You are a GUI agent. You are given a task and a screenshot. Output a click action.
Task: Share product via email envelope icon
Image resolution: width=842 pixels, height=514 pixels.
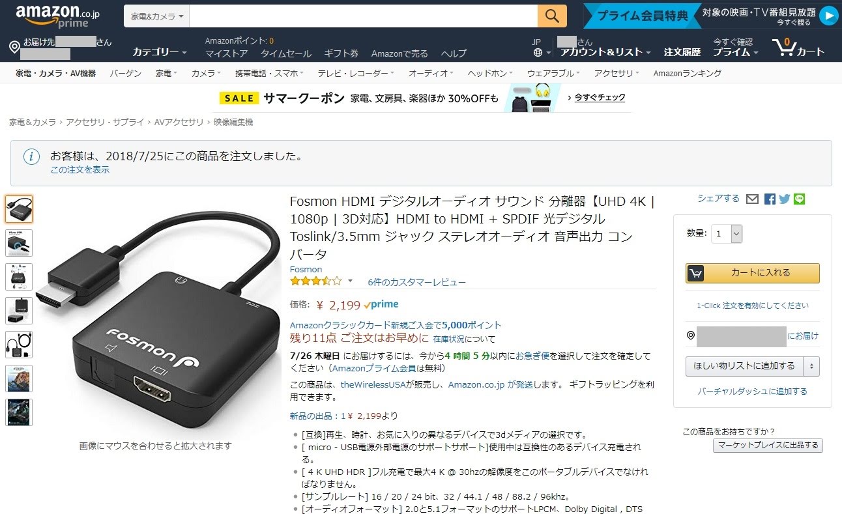pyautogui.click(x=753, y=199)
